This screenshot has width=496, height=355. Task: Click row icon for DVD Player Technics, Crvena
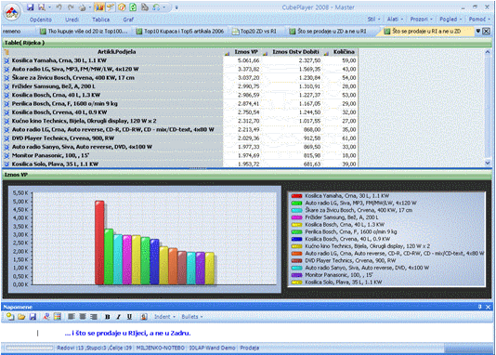(7, 138)
